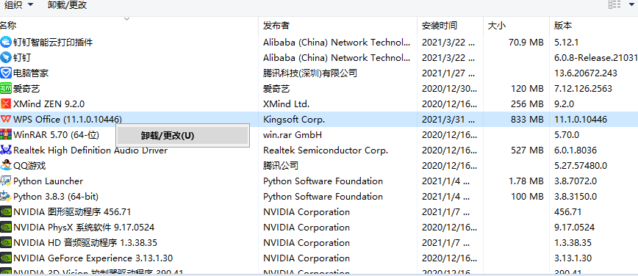Click the Python Launcher icon
The height and width of the screenshot is (276, 638).
pos(6,181)
